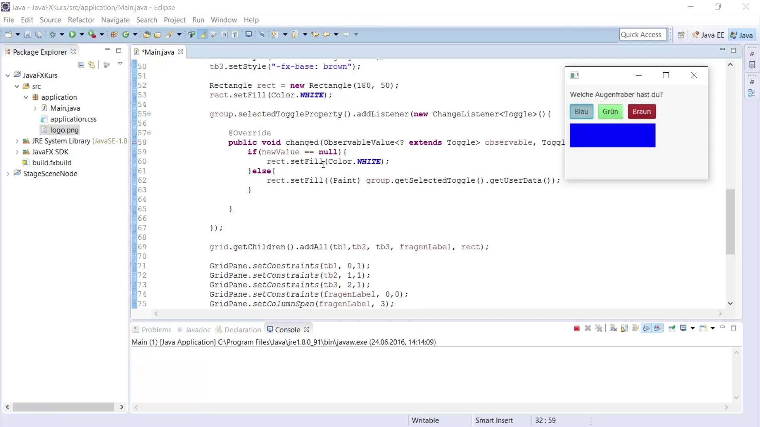This screenshot has height=427, width=760.
Task: Click the Package Explorer horizontal scrollbar thumb
Action: [x=63, y=407]
